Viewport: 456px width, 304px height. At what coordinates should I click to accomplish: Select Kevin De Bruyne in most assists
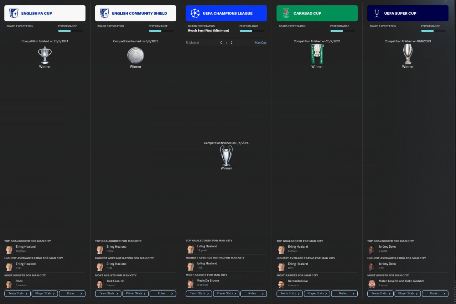point(208,281)
